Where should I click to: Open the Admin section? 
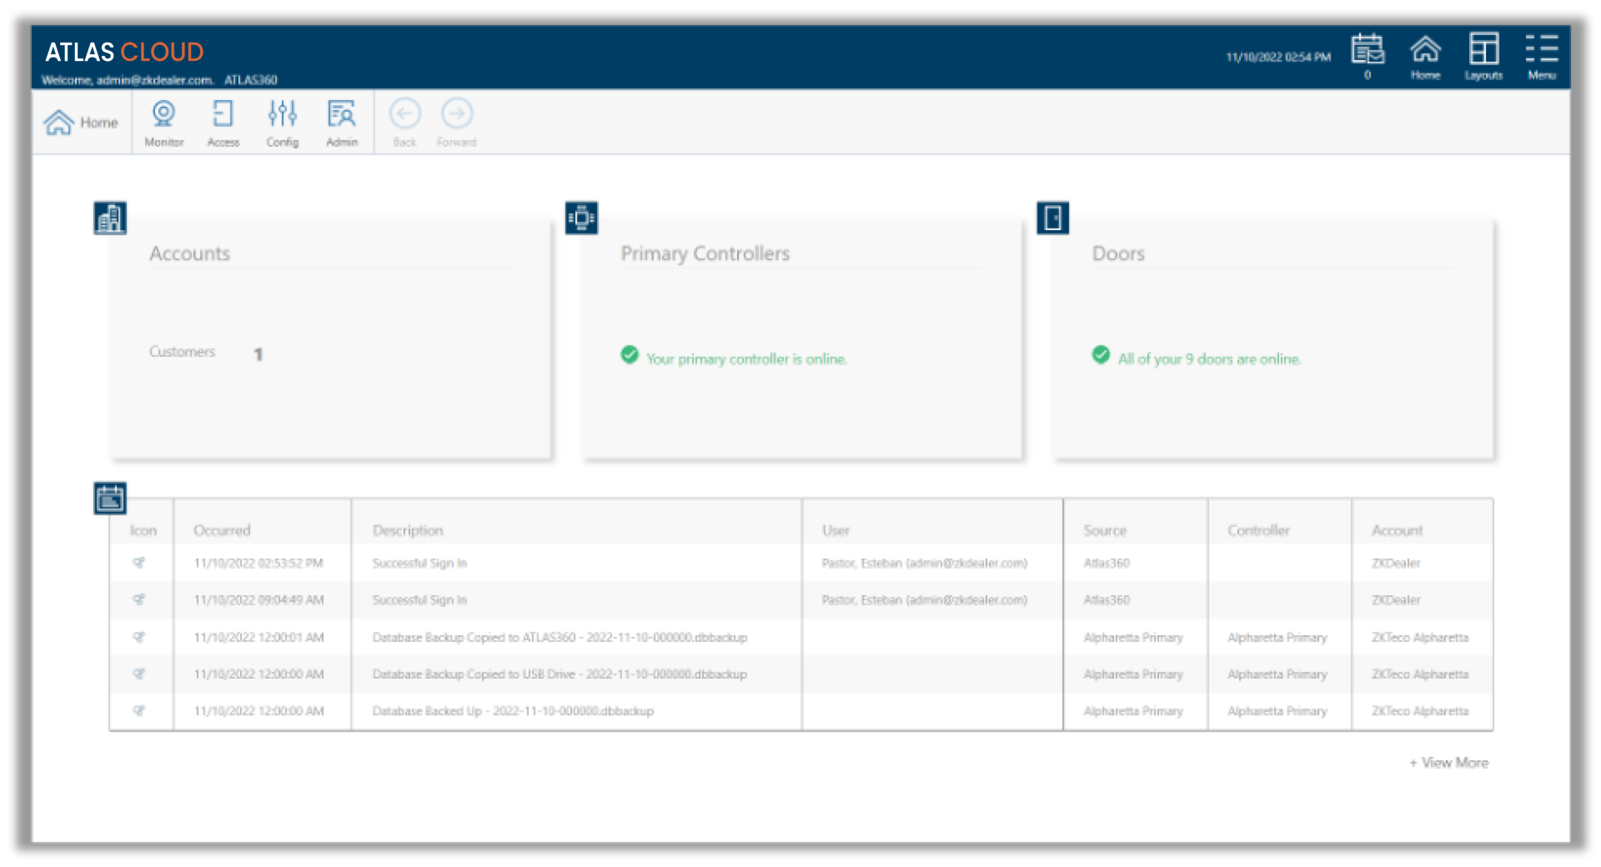click(x=342, y=122)
